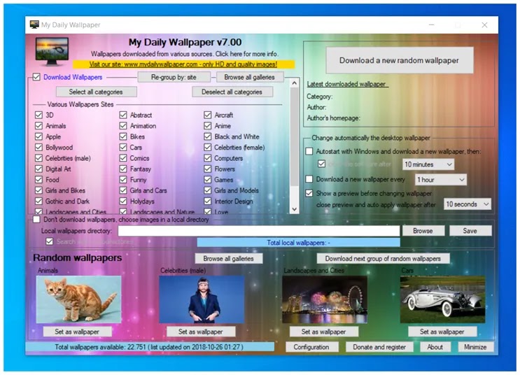Toggle the checkbox beside the 10 minutes dropdown
The height and width of the screenshot is (375, 520).
pos(321,164)
